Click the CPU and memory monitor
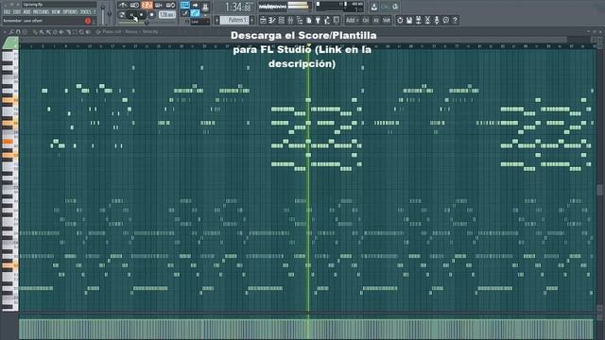The image size is (605, 340). click(x=339, y=7)
